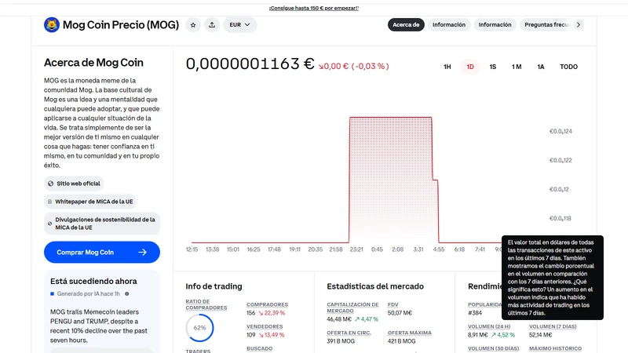Image resolution: width=628 pixels, height=353 pixels.
Task: Click the share upload icon
Action: pyautogui.click(x=212, y=25)
